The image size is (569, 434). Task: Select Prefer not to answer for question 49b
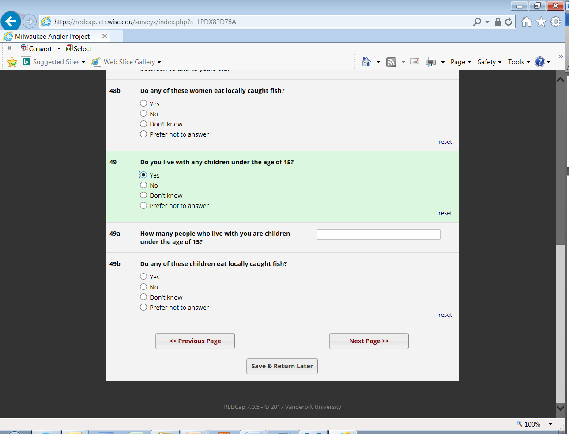pos(143,307)
